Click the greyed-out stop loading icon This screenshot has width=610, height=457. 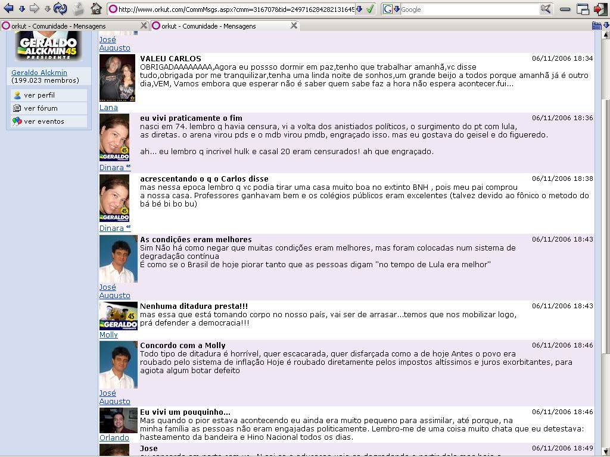click(78, 8)
